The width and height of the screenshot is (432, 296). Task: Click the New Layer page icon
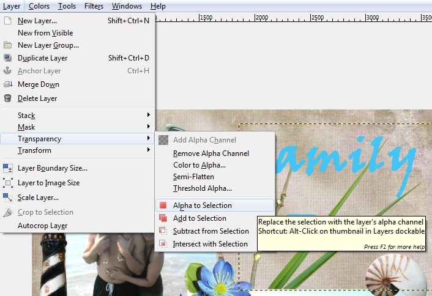(8, 20)
